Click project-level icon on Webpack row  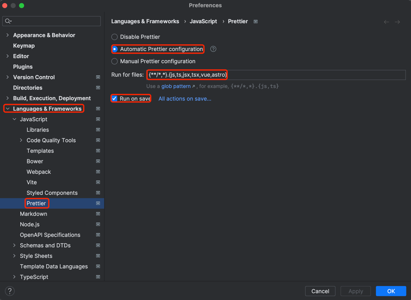(98, 172)
